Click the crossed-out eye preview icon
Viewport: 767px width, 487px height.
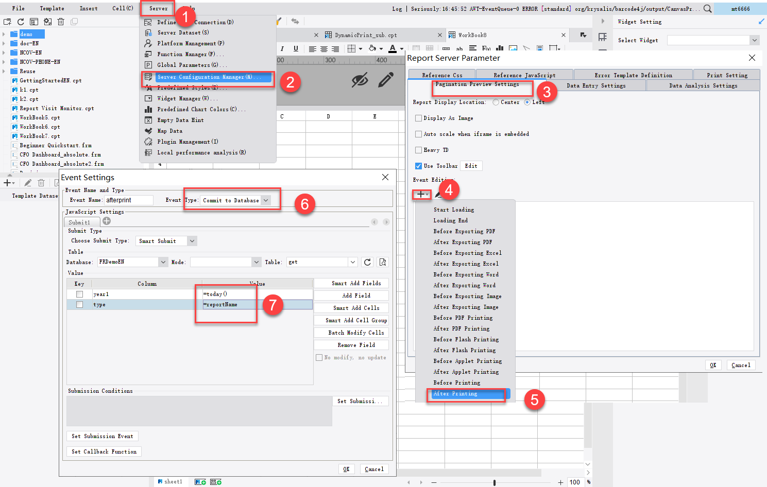360,80
